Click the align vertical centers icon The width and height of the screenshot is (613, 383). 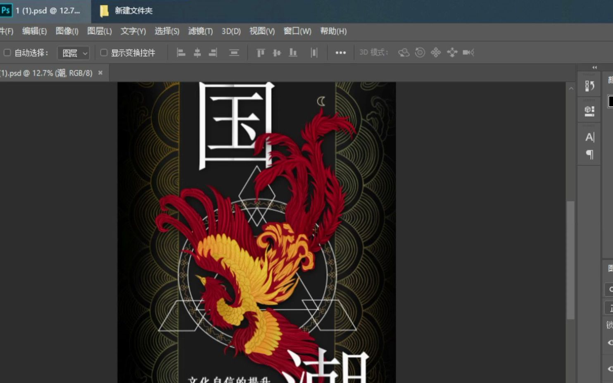click(x=277, y=52)
